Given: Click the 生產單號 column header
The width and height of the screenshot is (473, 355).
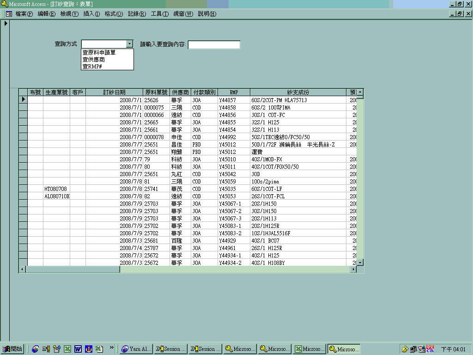Looking at the screenshot, I should coord(56,92).
